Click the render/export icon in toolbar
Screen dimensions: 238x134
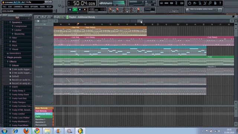(x=200, y=3)
